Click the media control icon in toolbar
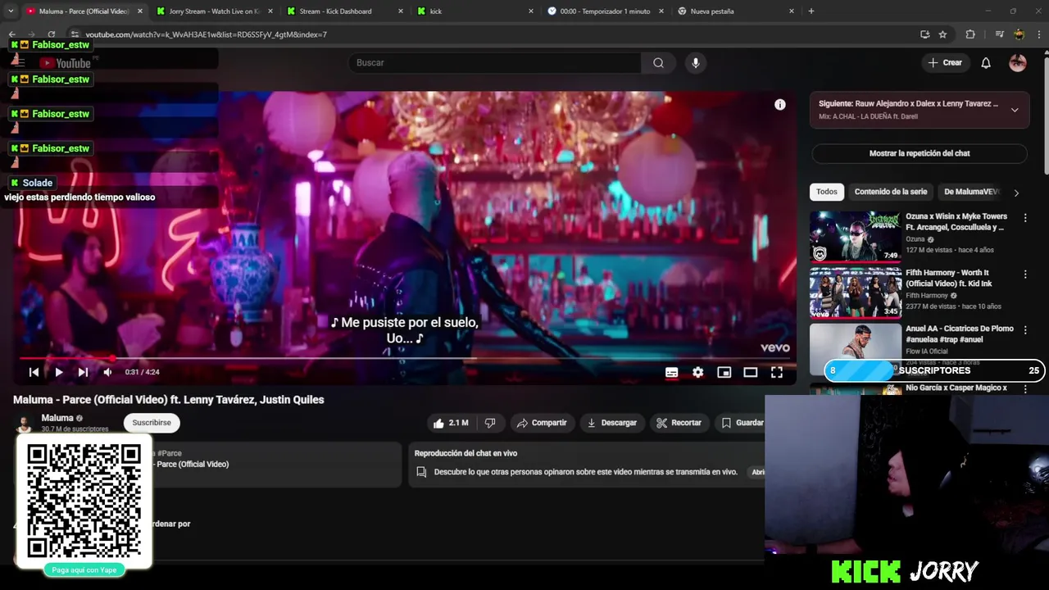Image resolution: width=1049 pixels, height=590 pixels. (999, 34)
